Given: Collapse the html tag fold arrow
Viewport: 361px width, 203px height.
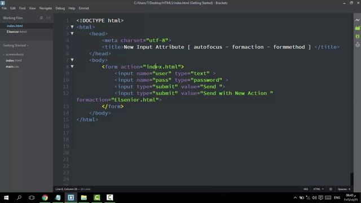Looking at the screenshot, I should pos(72,27).
